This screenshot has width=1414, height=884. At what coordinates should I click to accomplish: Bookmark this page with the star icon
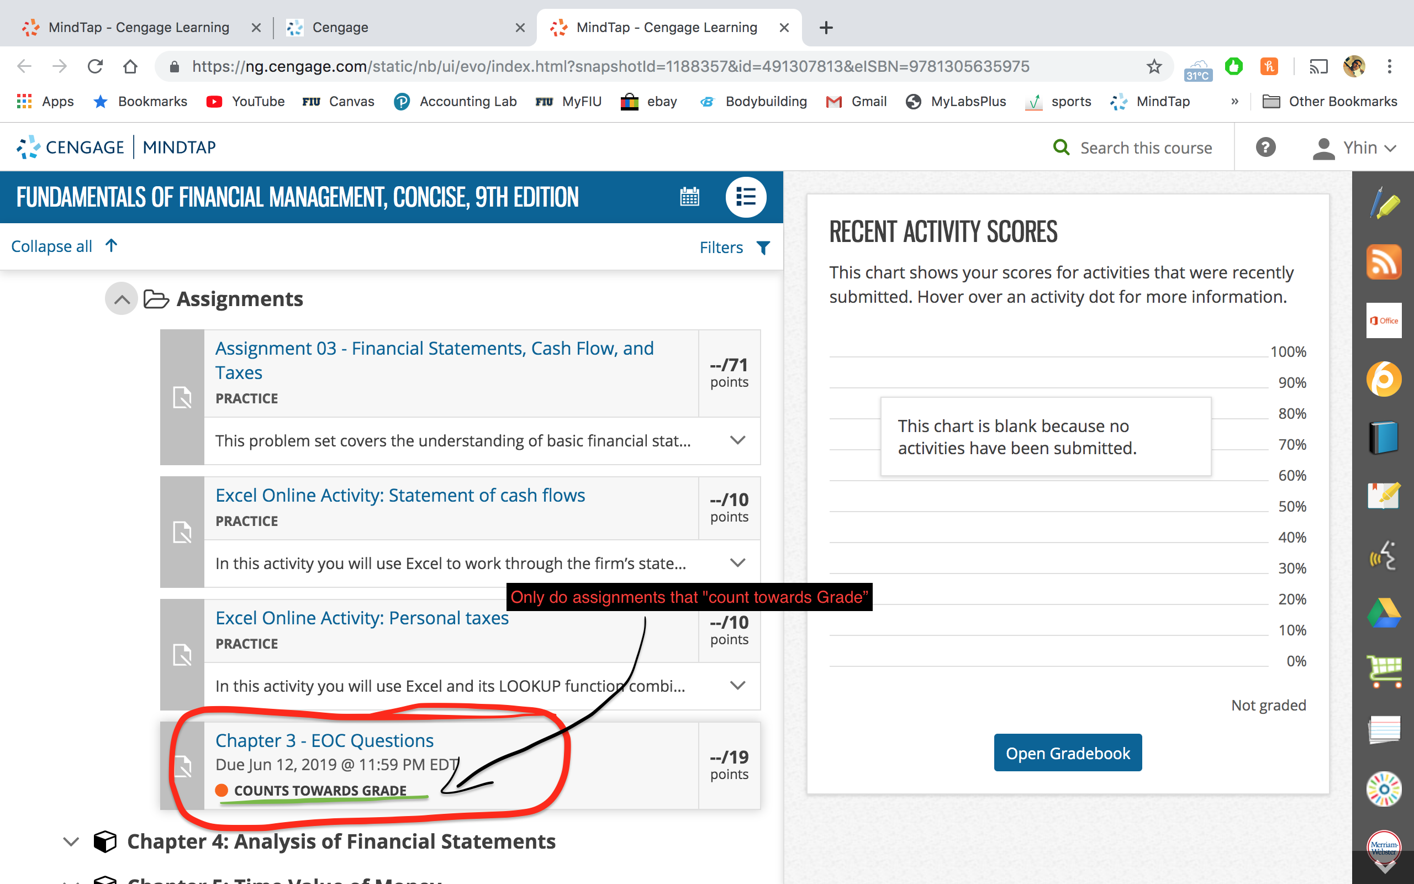tap(1154, 67)
